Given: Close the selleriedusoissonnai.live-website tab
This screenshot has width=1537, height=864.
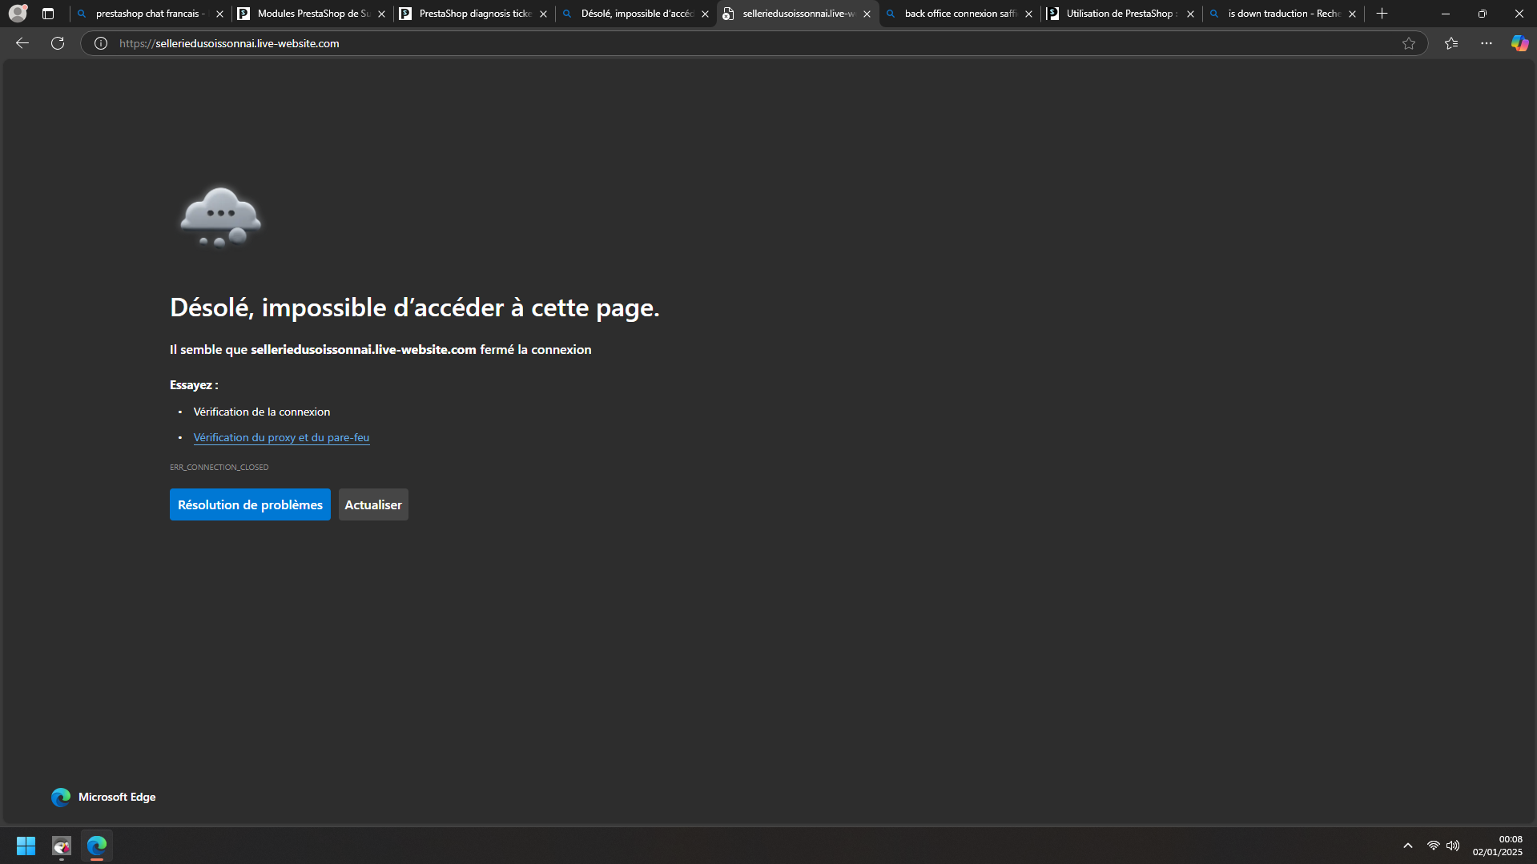Looking at the screenshot, I should coord(867,14).
